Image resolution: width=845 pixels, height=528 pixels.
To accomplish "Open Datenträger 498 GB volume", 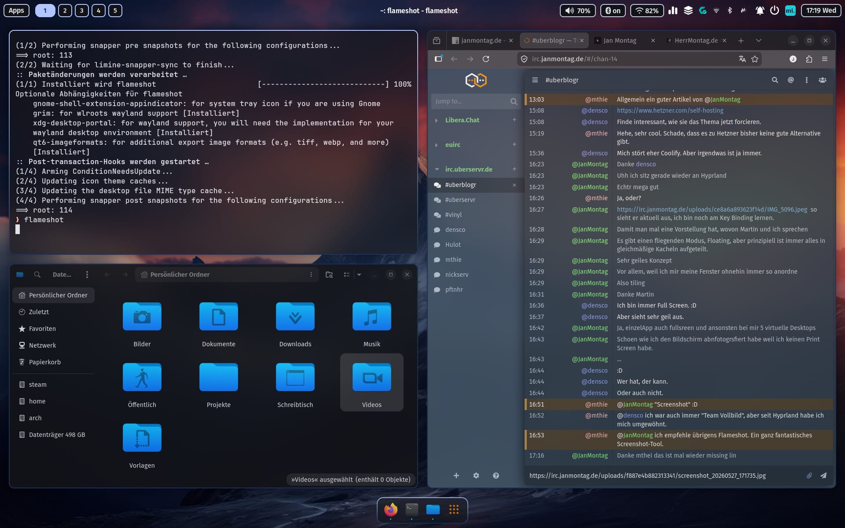I will (54, 435).
